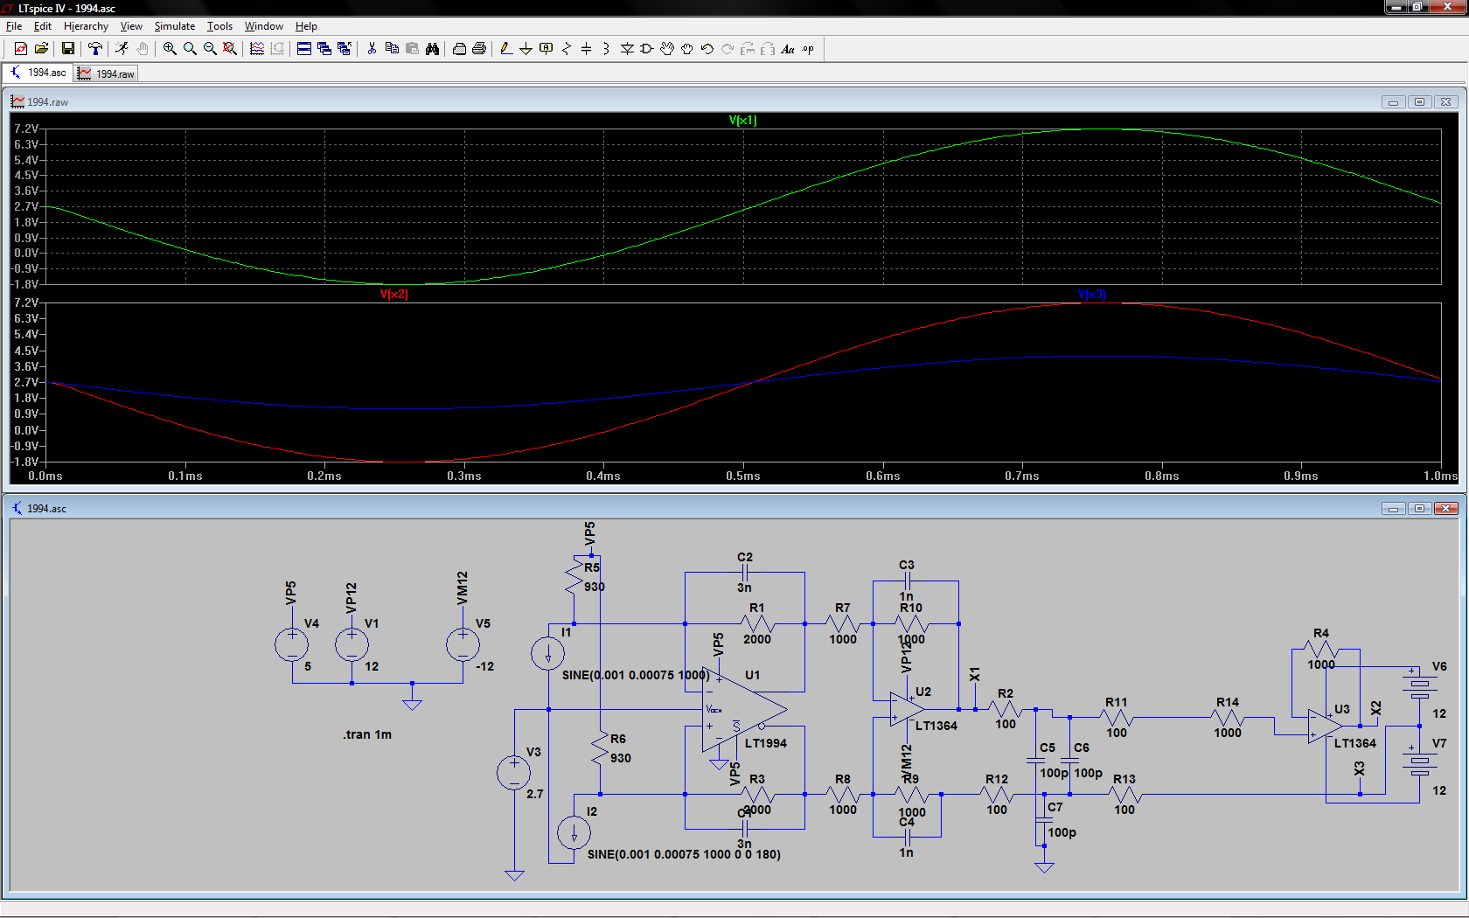
Task: Click the Undo arrow icon
Action: (707, 49)
